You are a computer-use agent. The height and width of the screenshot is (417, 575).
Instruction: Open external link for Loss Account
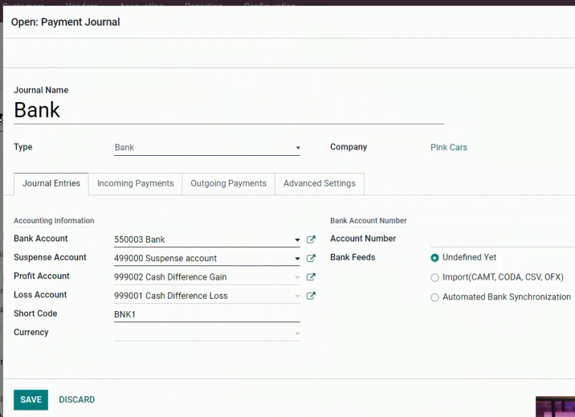point(311,296)
